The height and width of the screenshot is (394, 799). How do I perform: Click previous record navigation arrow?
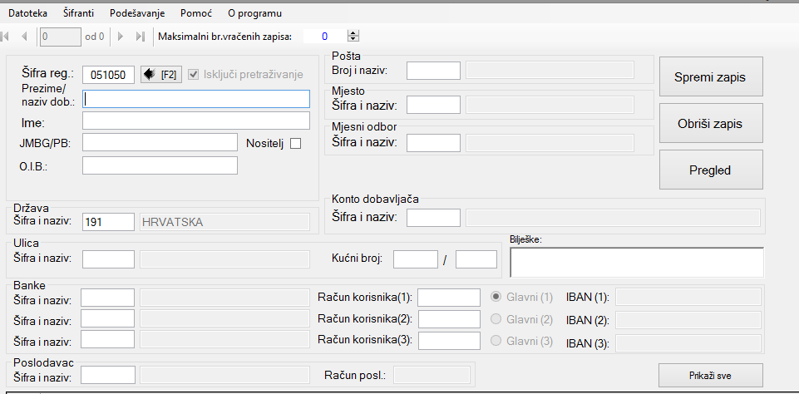pos(24,36)
